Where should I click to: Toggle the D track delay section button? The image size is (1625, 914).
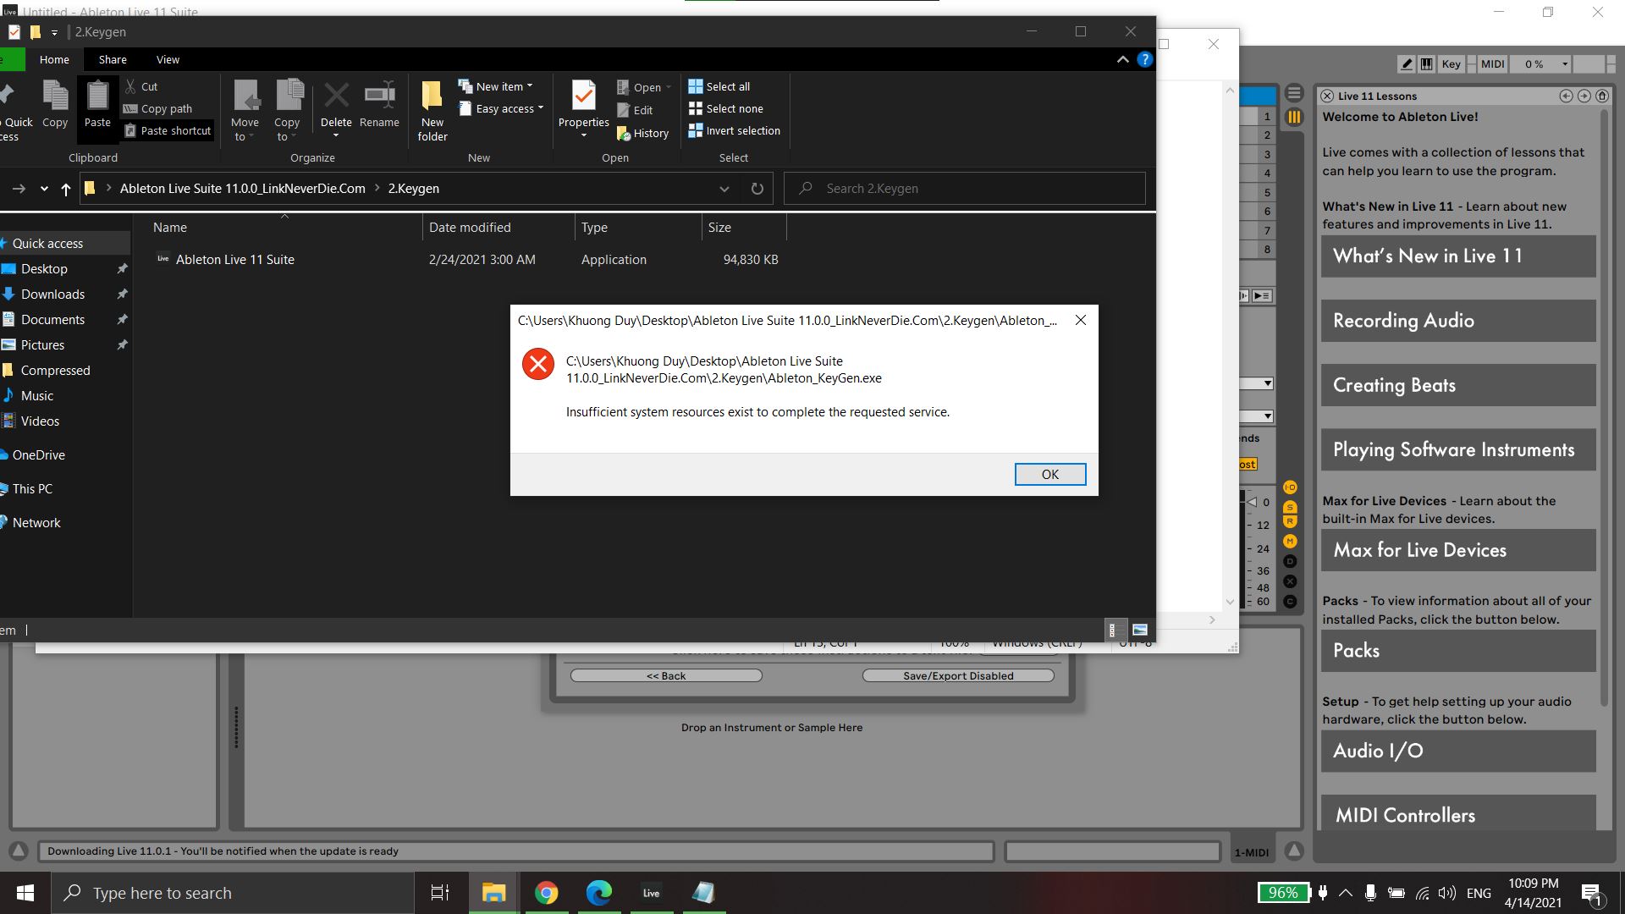(x=1290, y=561)
